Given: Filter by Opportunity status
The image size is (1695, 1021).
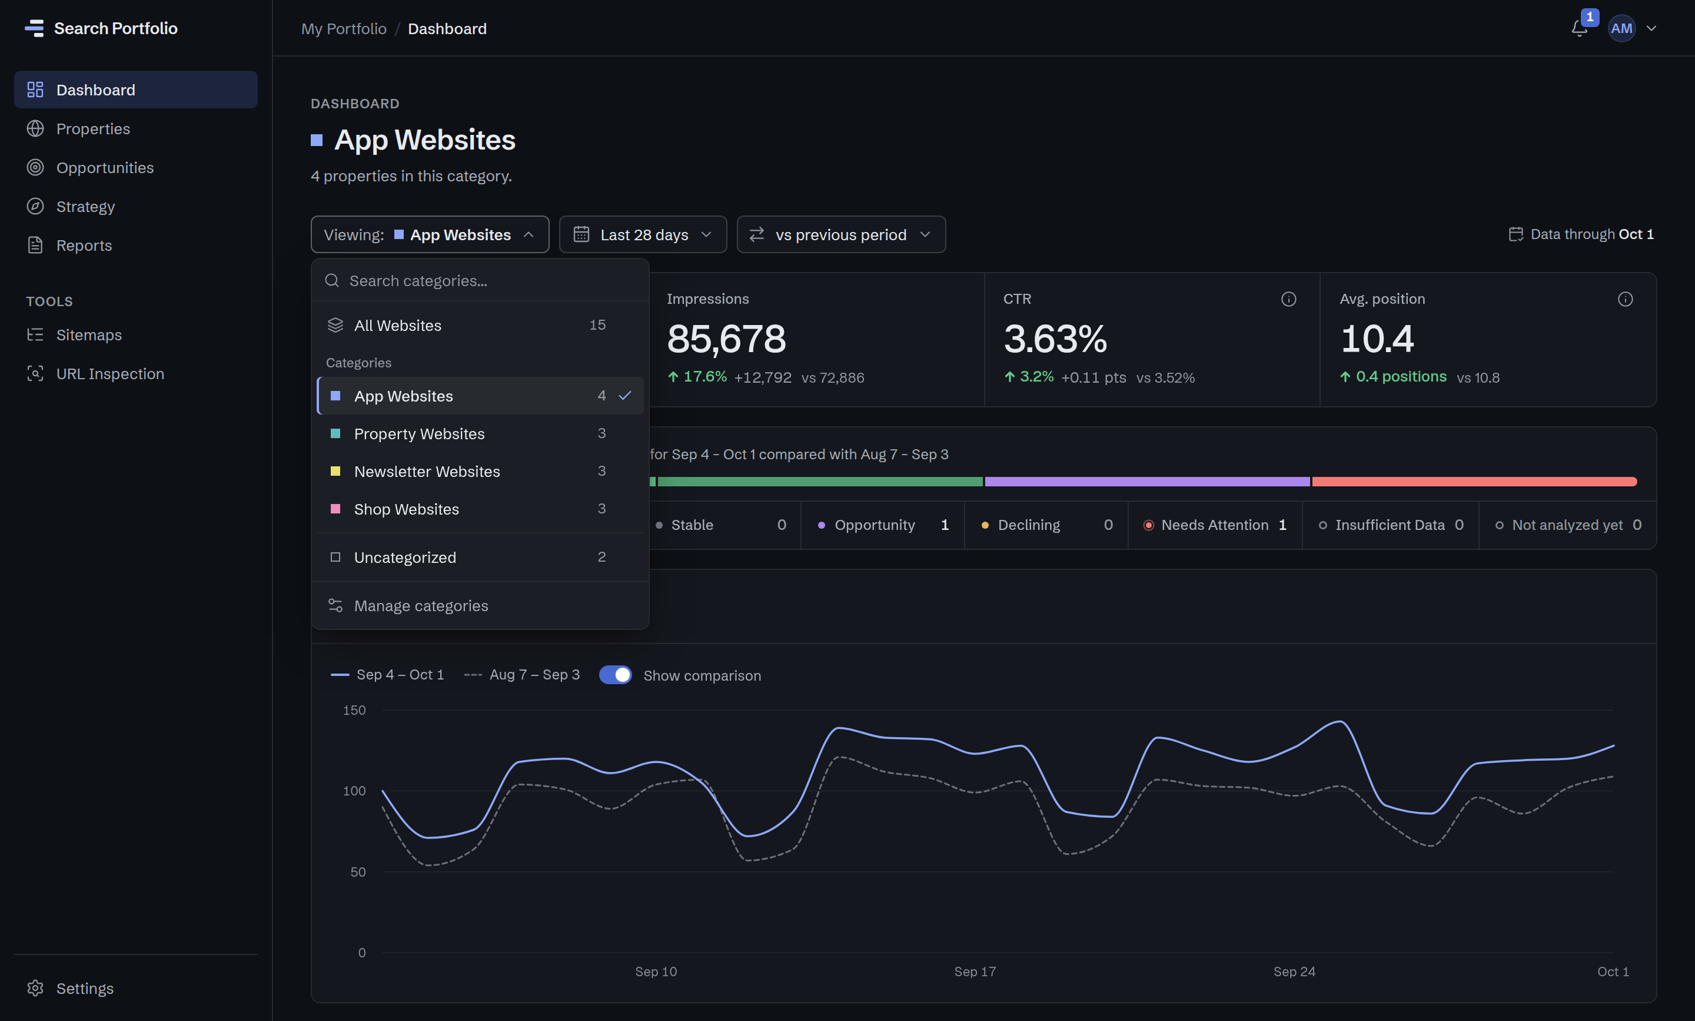Looking at the screenshot, I should [882, 525].
